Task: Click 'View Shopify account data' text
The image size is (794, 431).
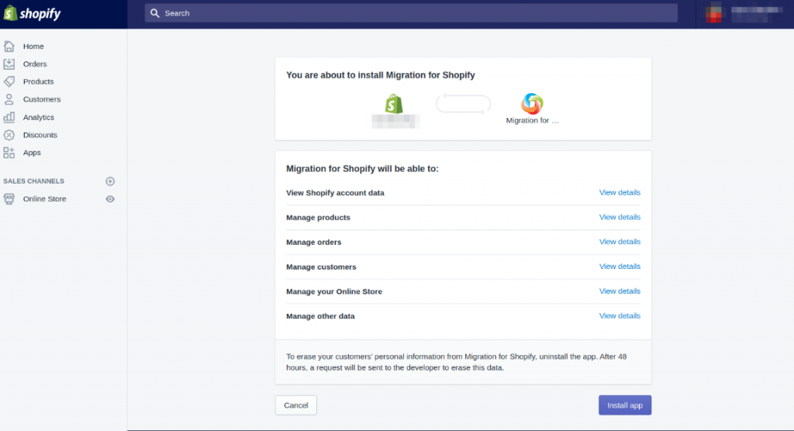Action: (335, 193)
